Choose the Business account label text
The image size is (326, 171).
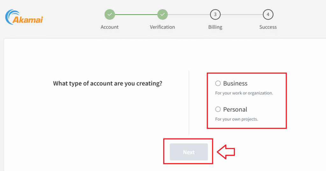pos(235,83)
